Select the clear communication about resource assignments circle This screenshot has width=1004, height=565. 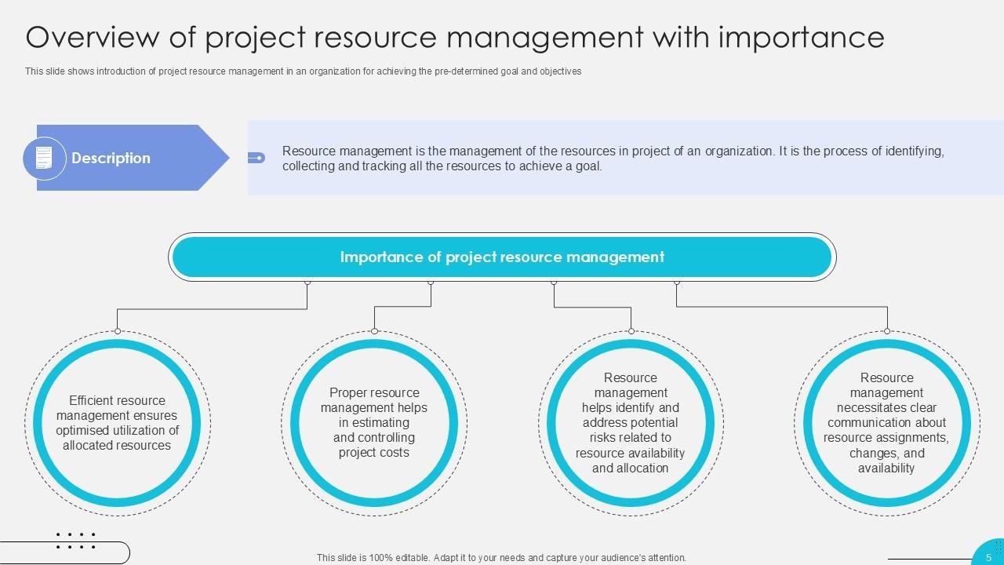tap(886, 423)
